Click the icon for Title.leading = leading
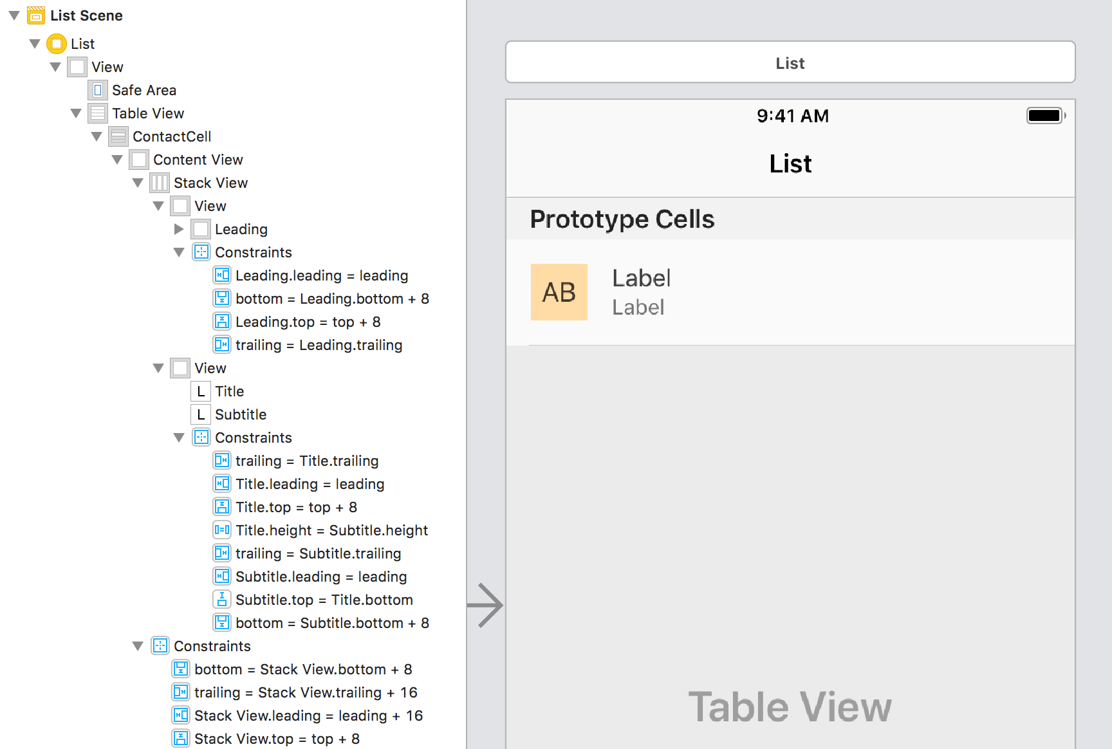 pos(221,484)
